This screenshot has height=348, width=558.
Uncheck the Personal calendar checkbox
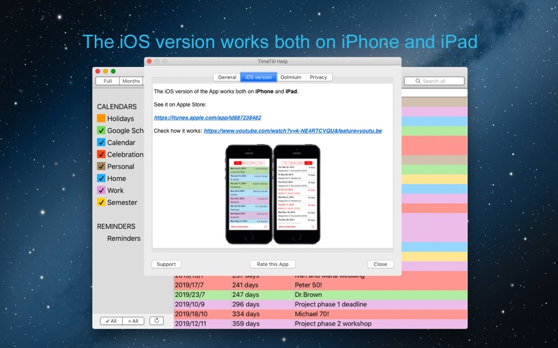(101, 166)
